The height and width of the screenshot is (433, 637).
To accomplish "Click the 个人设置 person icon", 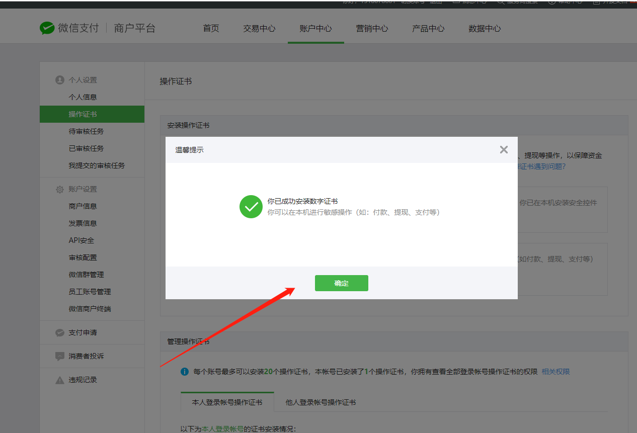I will pyautogui.click(x=60, y=80).
